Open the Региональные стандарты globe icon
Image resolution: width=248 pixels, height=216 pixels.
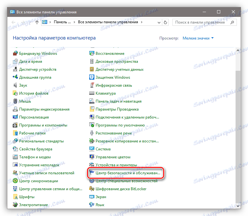tap(15, 141)
